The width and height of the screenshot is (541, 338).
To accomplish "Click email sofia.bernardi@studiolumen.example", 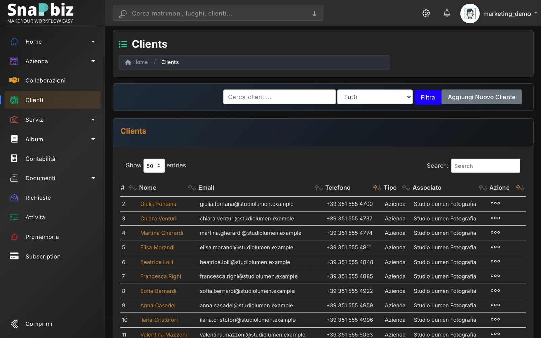I will (247, 291).
